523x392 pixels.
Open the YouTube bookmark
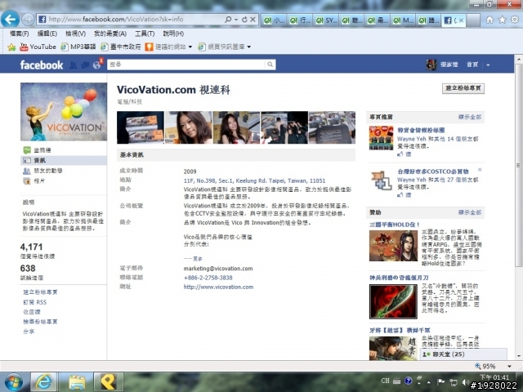point(38,47)
